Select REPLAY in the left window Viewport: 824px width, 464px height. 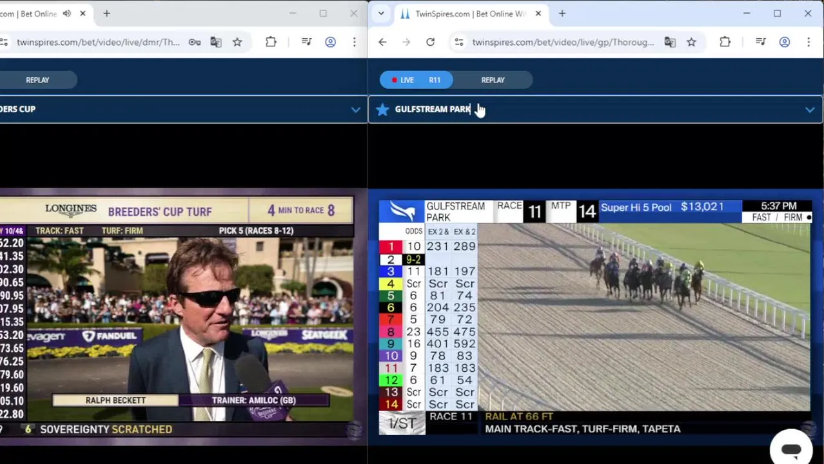click(37, 80)
